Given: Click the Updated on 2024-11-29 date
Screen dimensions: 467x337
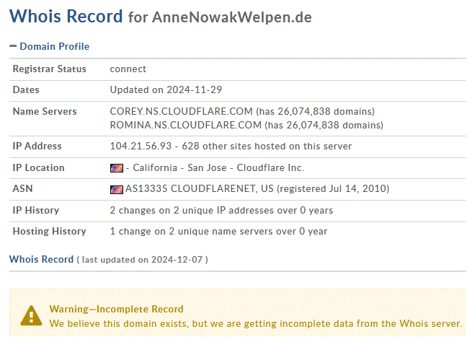Looking at the screenshot, I should pos(166,90).
